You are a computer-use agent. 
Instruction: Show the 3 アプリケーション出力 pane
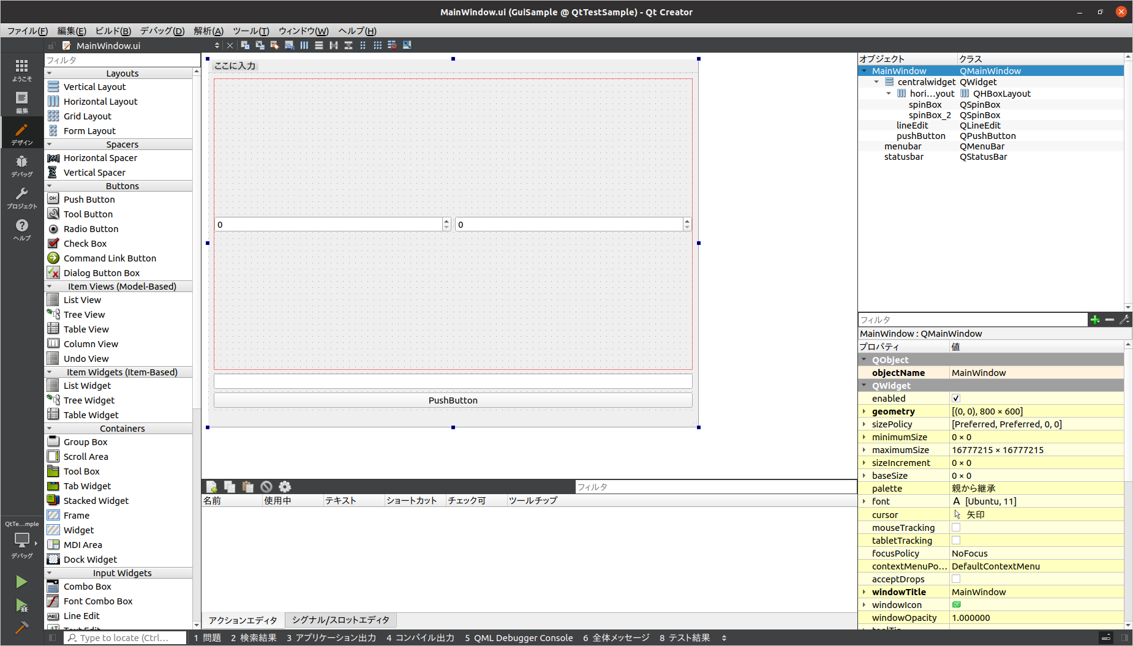point(331,638)
